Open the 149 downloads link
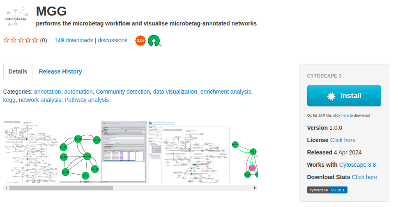 point(74,40)
